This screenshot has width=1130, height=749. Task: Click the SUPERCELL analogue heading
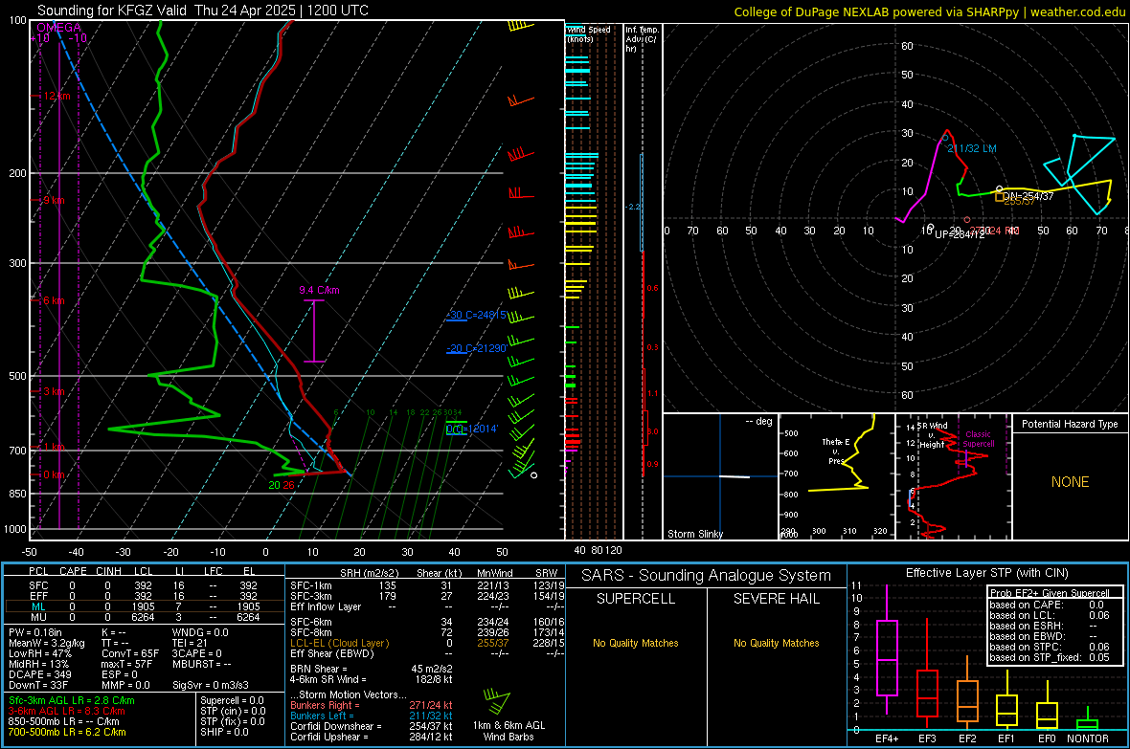[x=636, y=599]
